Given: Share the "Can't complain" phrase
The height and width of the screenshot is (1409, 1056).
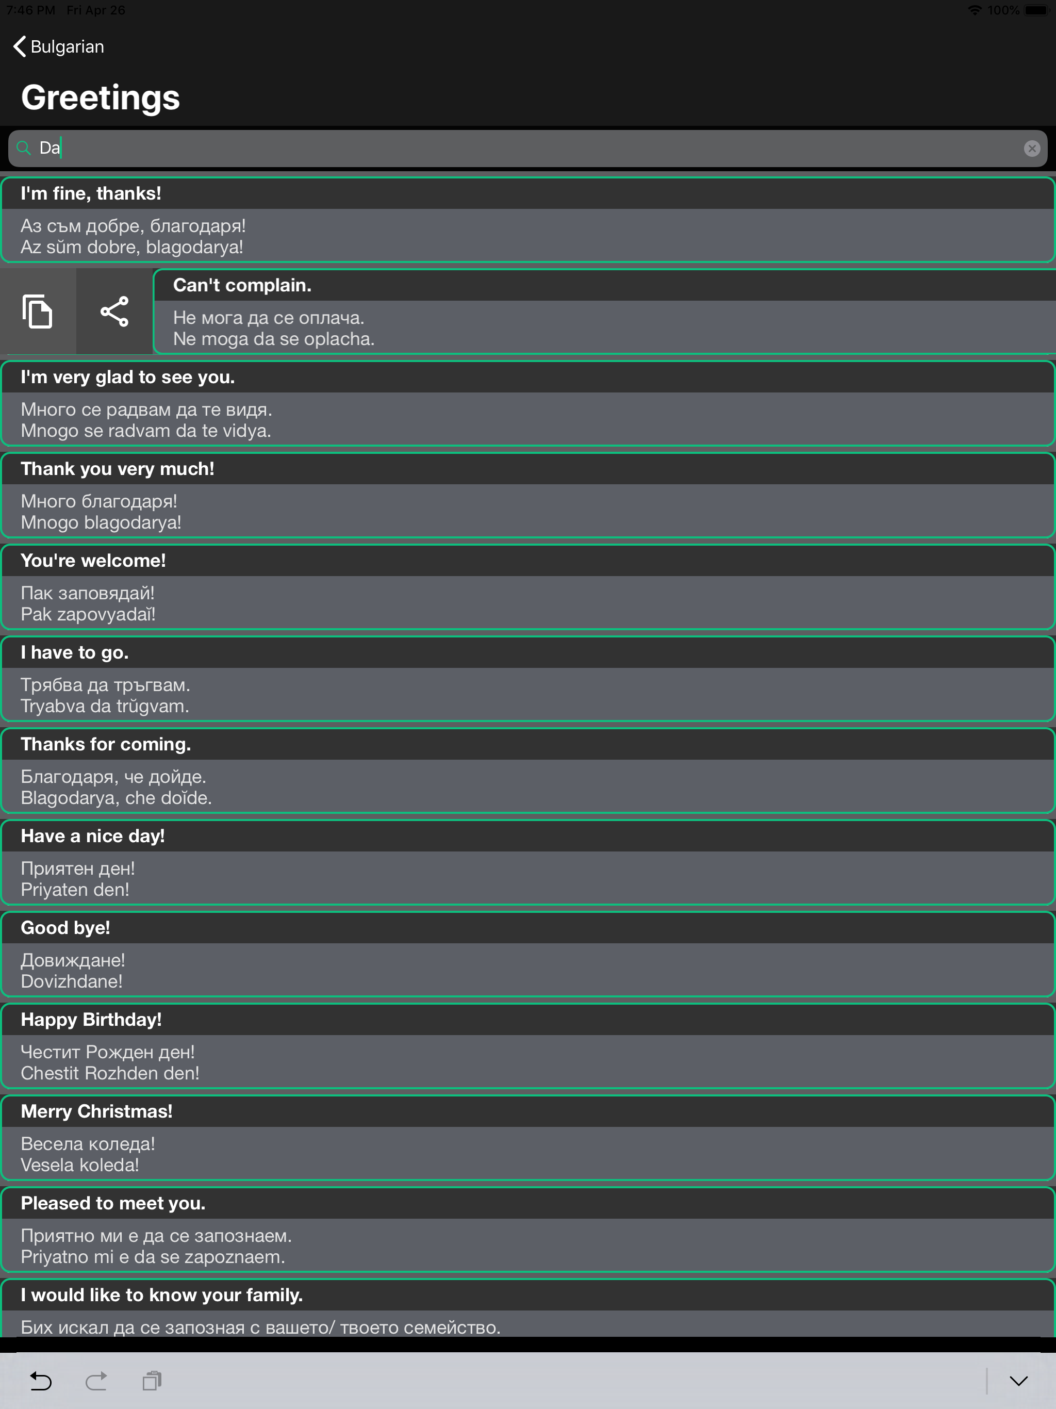Looking at the screenshot, I should pos(114,312).
